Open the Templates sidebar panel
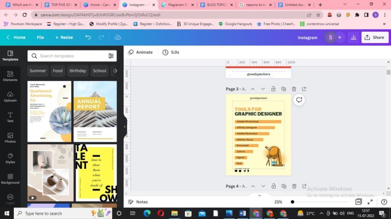This screenshot has width=391, height=219. 10,56
